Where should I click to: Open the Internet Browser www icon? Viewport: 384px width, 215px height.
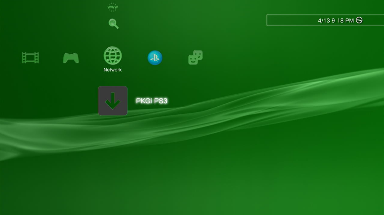(113, 7)
